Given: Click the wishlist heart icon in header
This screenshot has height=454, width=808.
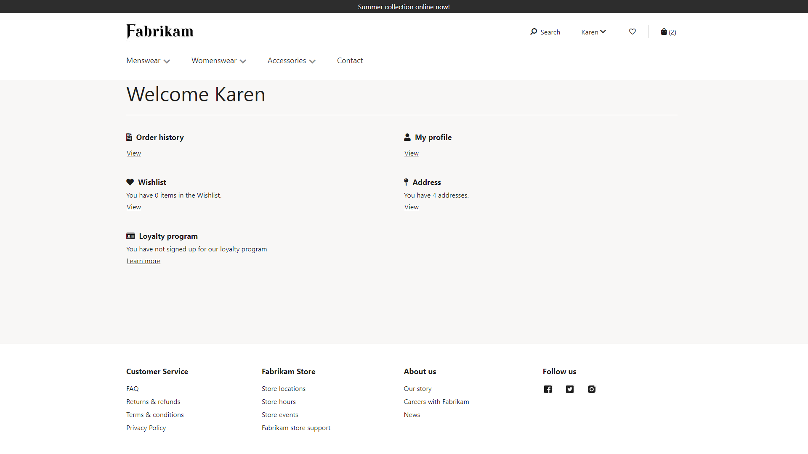Looking at the screenshot, I should click(632, 32).
